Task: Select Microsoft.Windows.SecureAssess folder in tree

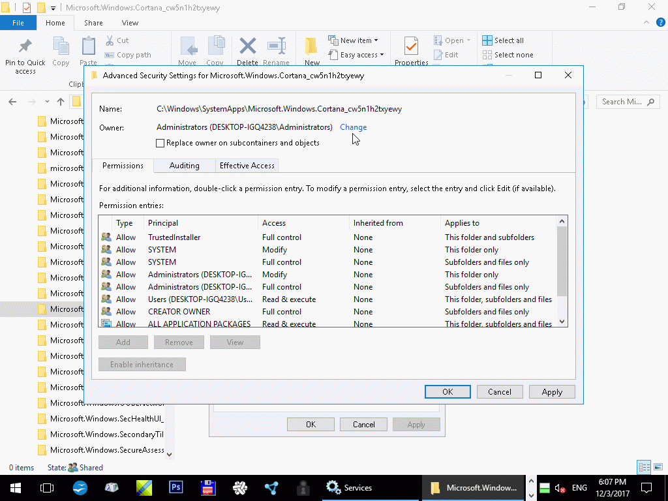Action: [x=100, y=450]
